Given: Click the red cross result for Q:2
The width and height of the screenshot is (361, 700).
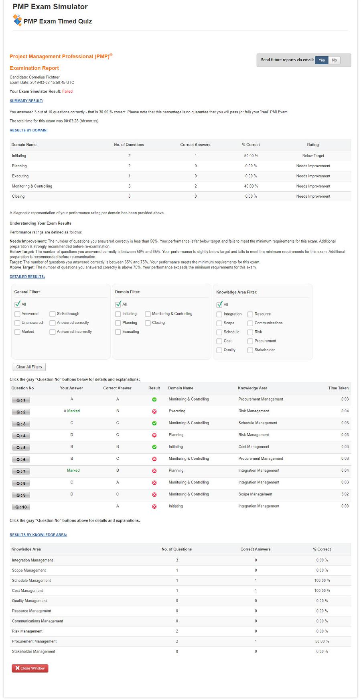Looking at the screenshot, I should coord(154,411).
